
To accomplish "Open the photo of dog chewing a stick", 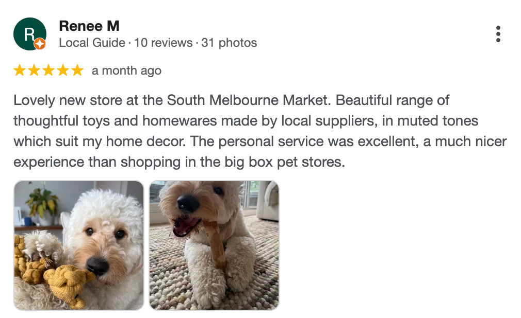I will [214, 245].
